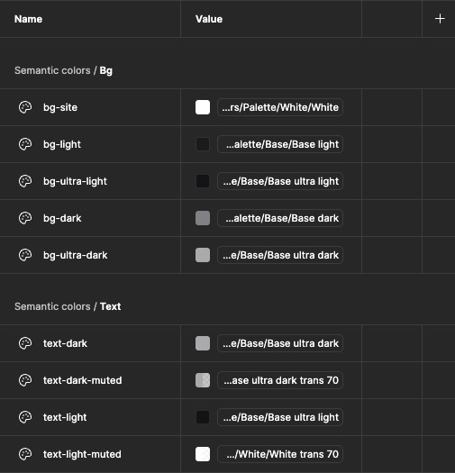Click the half-transparent swatch of text-dark-muted
The image size is (455, 473).
tap(203, 380)
